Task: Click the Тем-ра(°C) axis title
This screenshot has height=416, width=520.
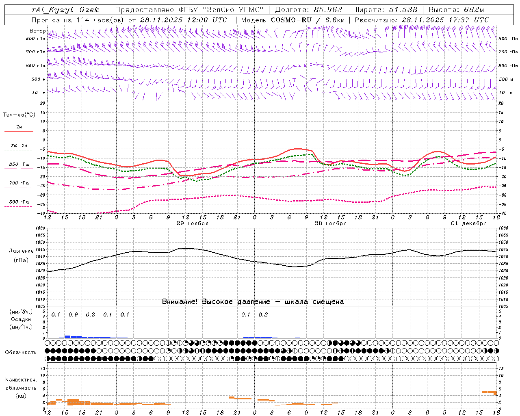Action: pos(19,115)
